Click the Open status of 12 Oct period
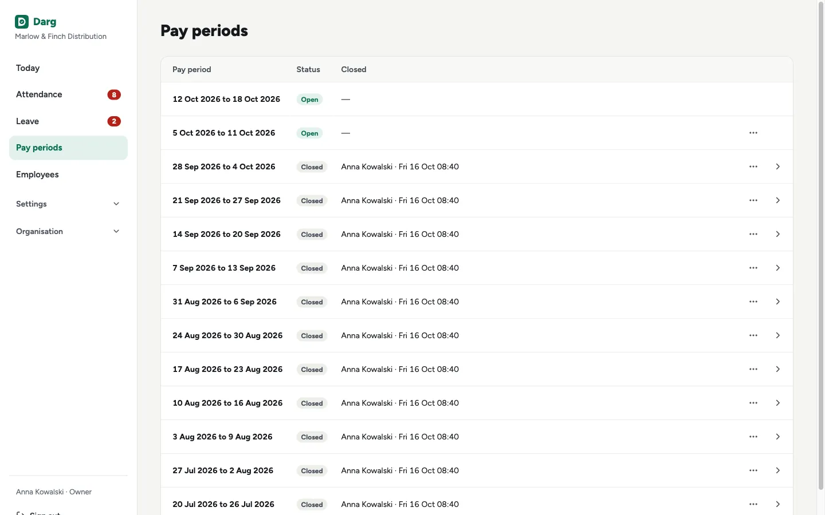Viewport: 825px width, 515px height. [x=310, y=100]
